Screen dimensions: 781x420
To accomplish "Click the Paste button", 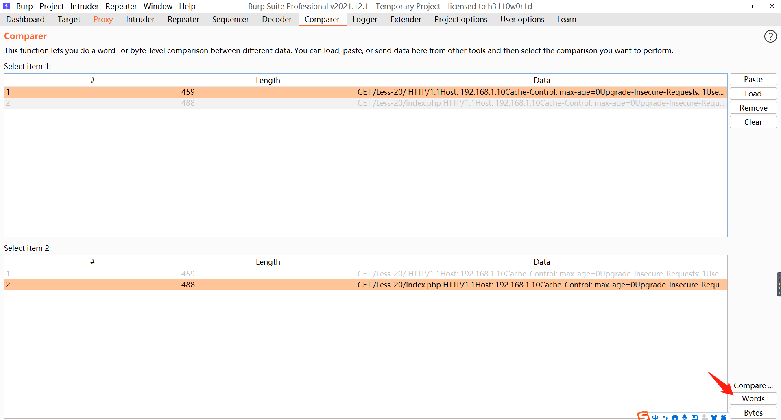I will point(753,79).
